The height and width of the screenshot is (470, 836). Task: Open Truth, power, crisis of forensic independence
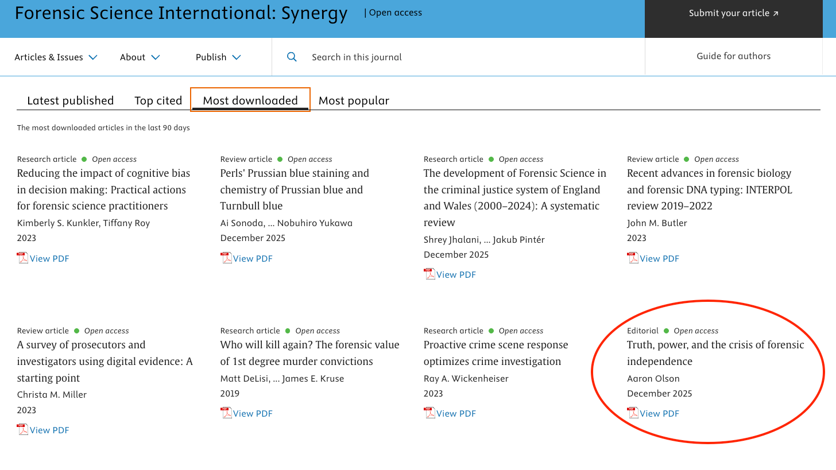click(715, 353)
